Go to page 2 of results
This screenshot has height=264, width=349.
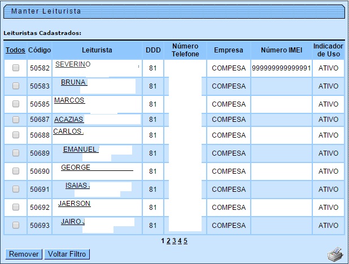(x=168, y=241)
